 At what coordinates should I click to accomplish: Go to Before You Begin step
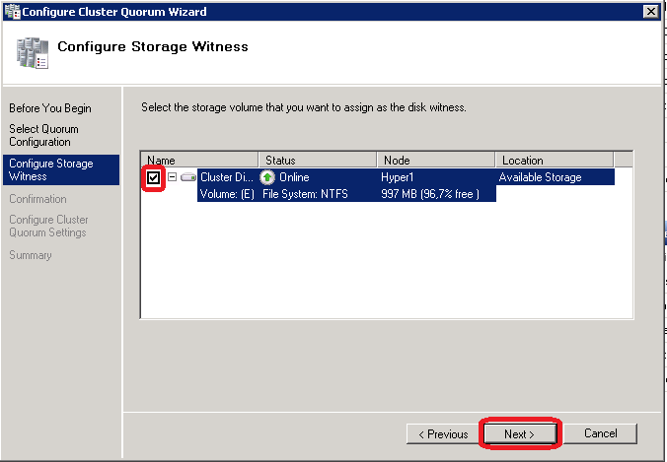[49, 108]
